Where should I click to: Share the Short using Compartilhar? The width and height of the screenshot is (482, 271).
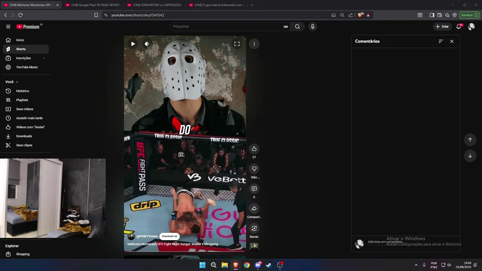[254, 209]
